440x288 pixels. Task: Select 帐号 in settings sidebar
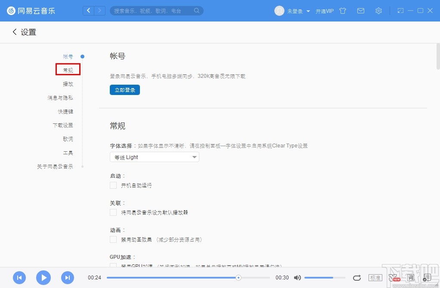tap(68, 57)
